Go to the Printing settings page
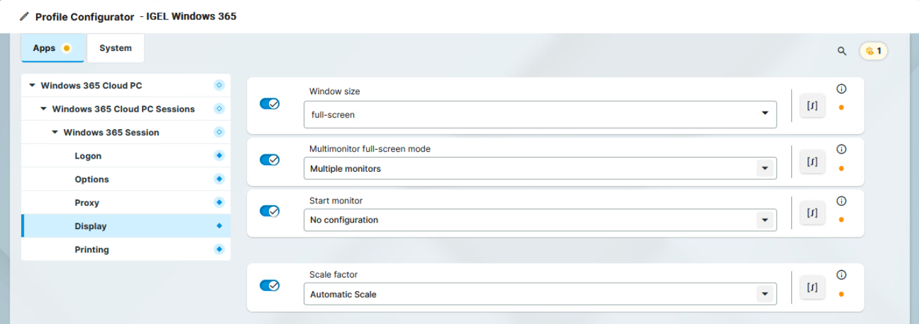This screenshot has height=324, width=919. pyautogui.click(x=92, y=250)
